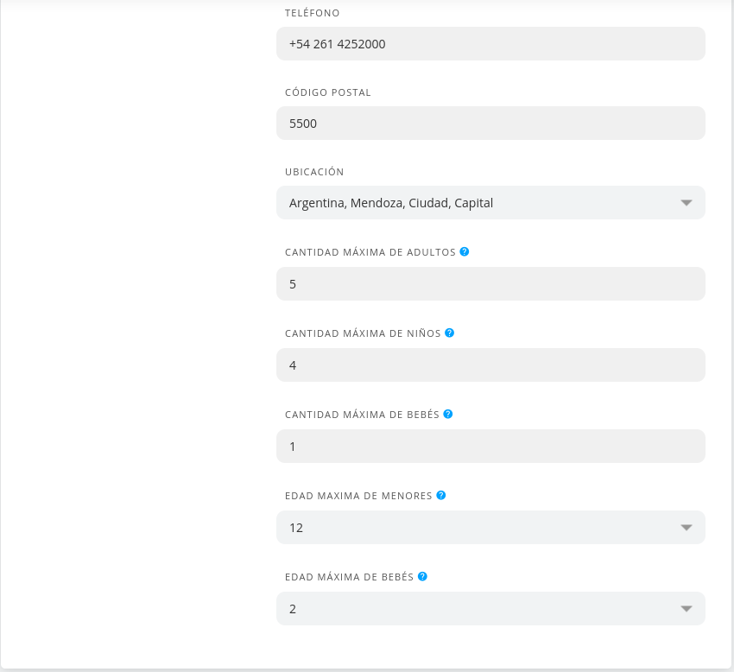Open the Edad Máxima de Bebés dropdown
Viewport: 734px width, 672px height.
point(490,608)
